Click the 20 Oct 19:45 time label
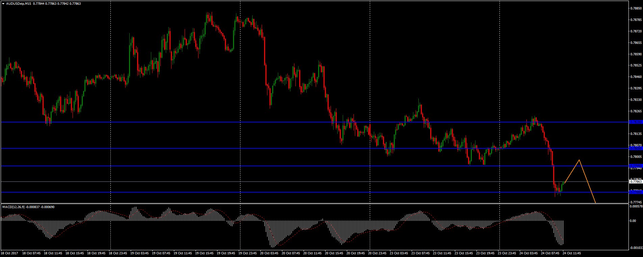The height and width of the screenshot is (257, 643). point(355,253)
